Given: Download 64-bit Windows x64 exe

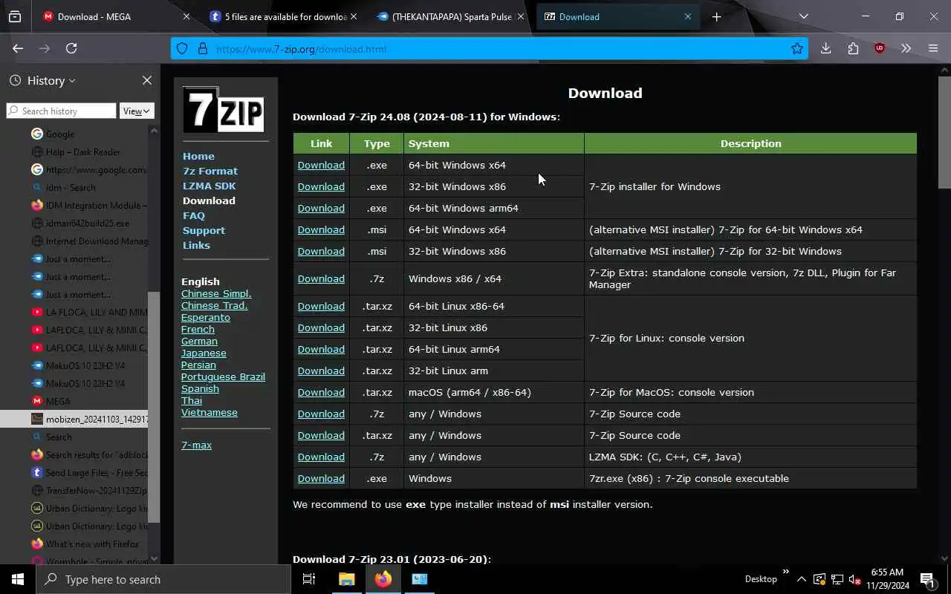Looking at the screenshot, I should [321, 165].
